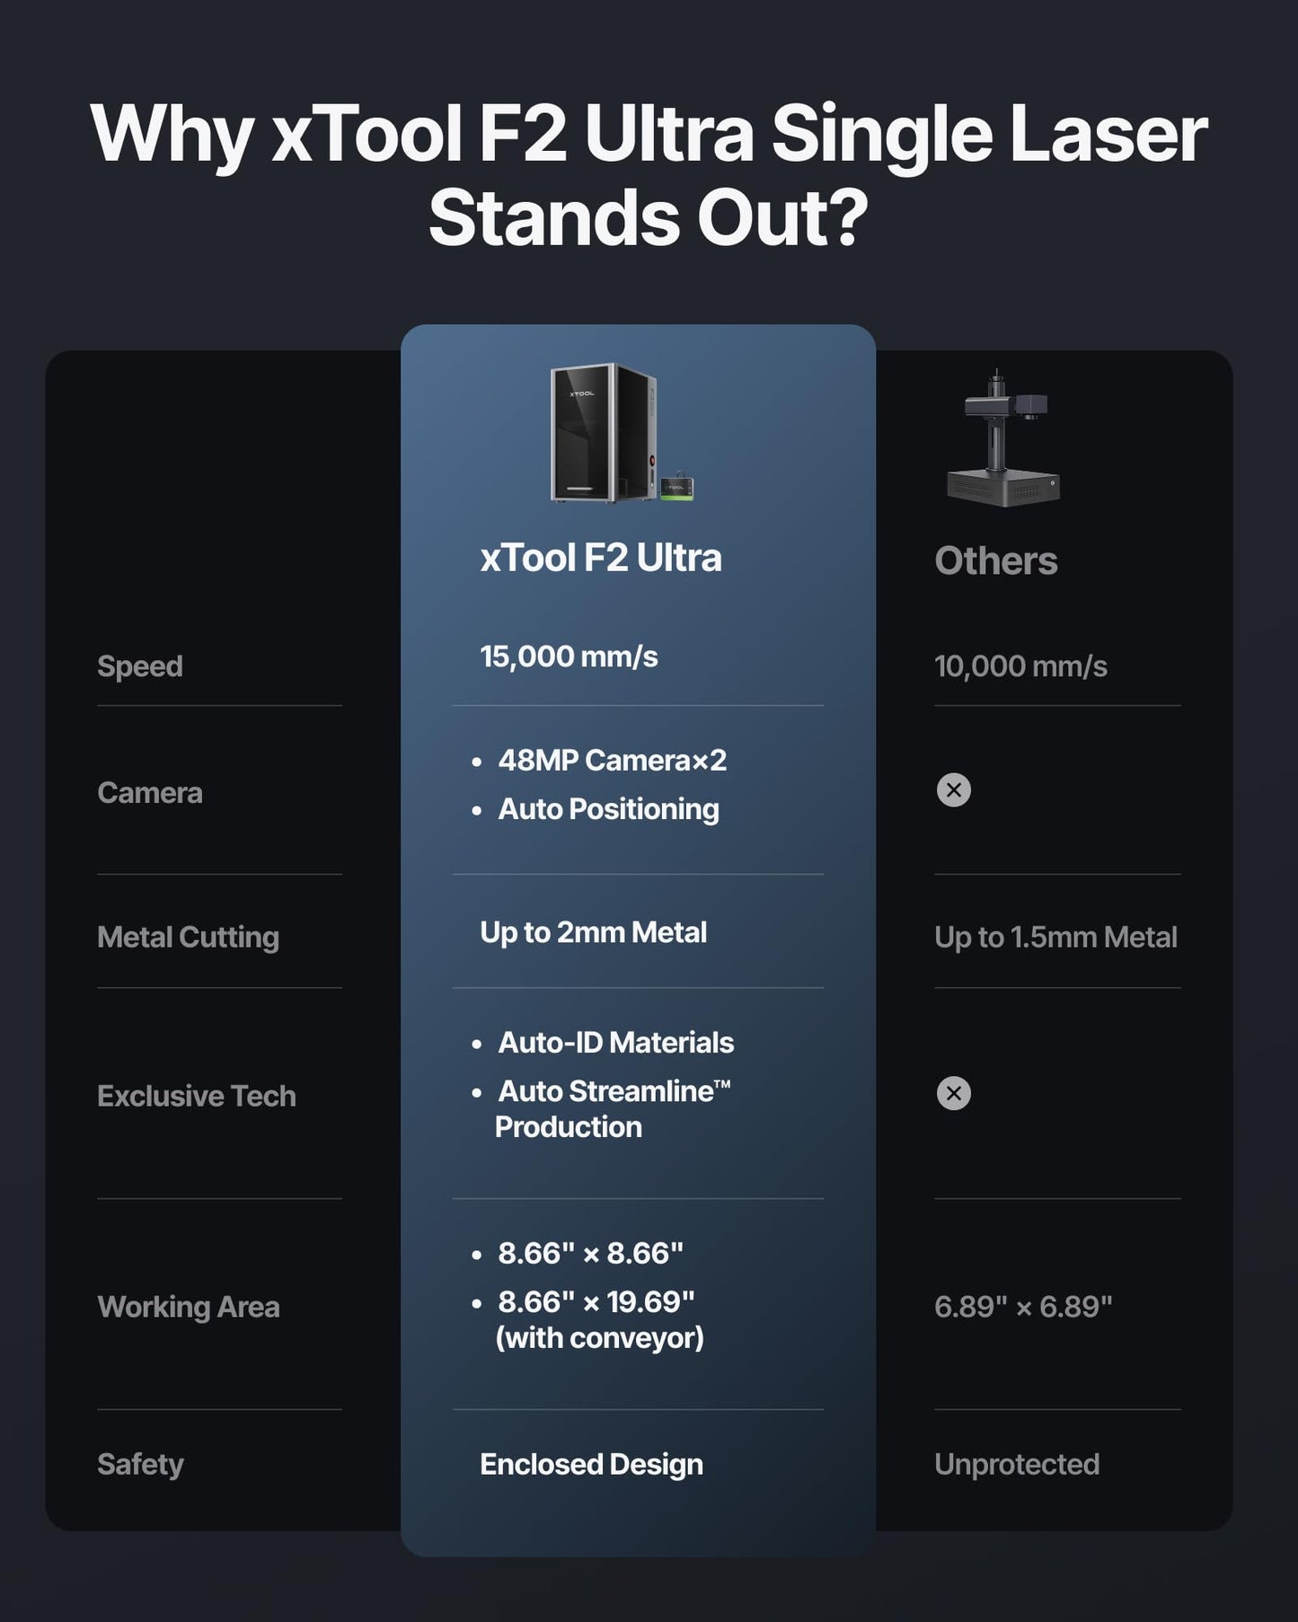Select the Working Area row label
This screenshot has width=1298, height=1622.
point(188,1307)
